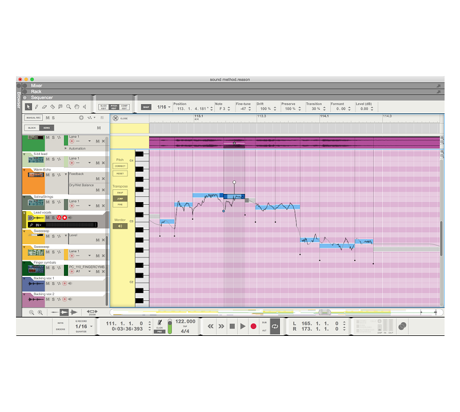
Task: Mute the 5-bit lead track
Action: 47,159
